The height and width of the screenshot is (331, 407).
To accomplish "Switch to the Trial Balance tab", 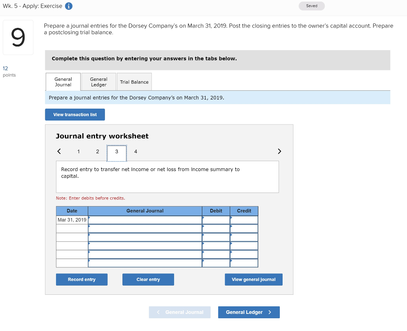I will 134,82.
